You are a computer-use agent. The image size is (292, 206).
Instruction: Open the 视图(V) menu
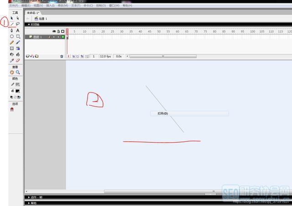[38, 5]
